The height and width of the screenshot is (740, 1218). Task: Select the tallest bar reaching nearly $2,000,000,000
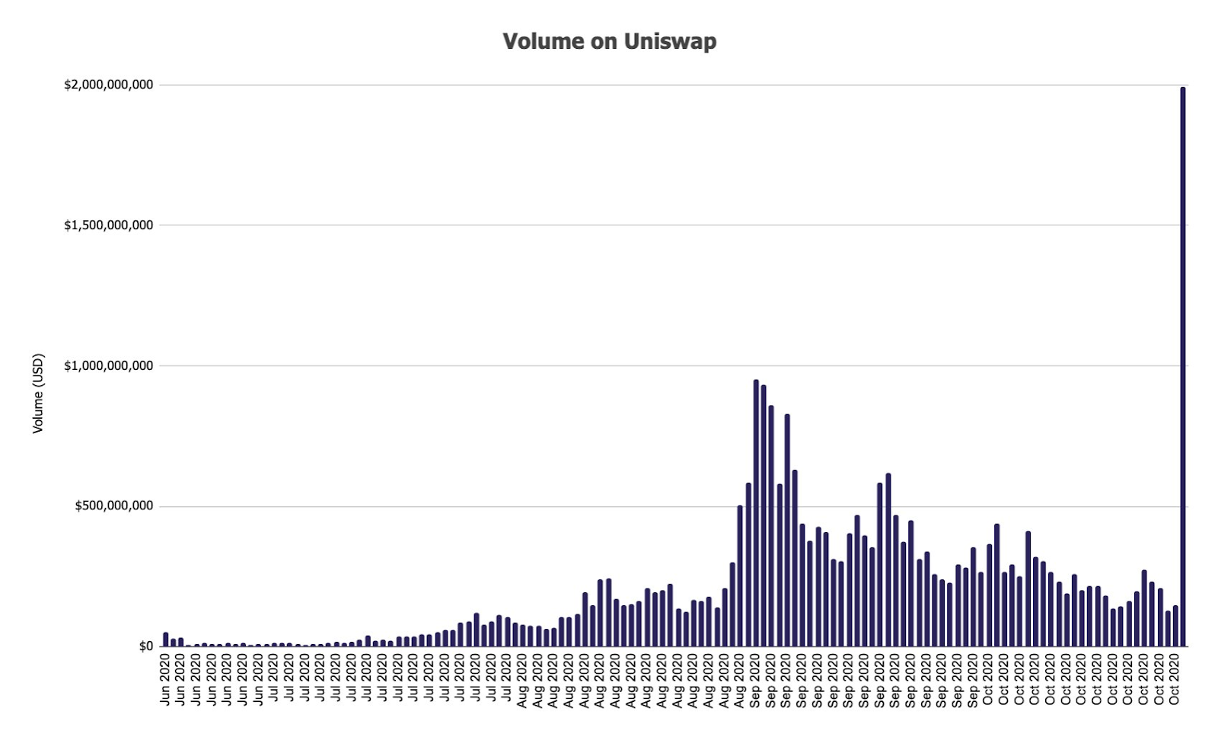(1182, 367)
